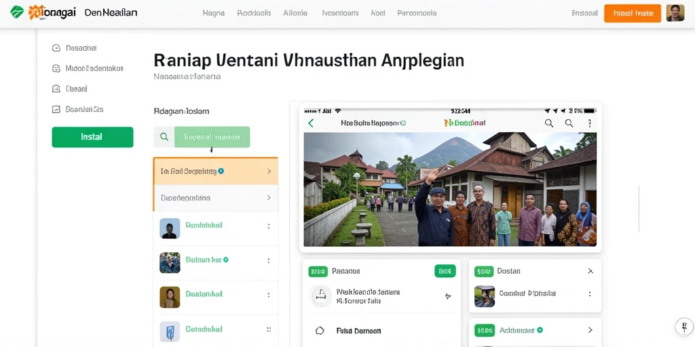Open the user profile avatar in top bar

click(675, 14)
